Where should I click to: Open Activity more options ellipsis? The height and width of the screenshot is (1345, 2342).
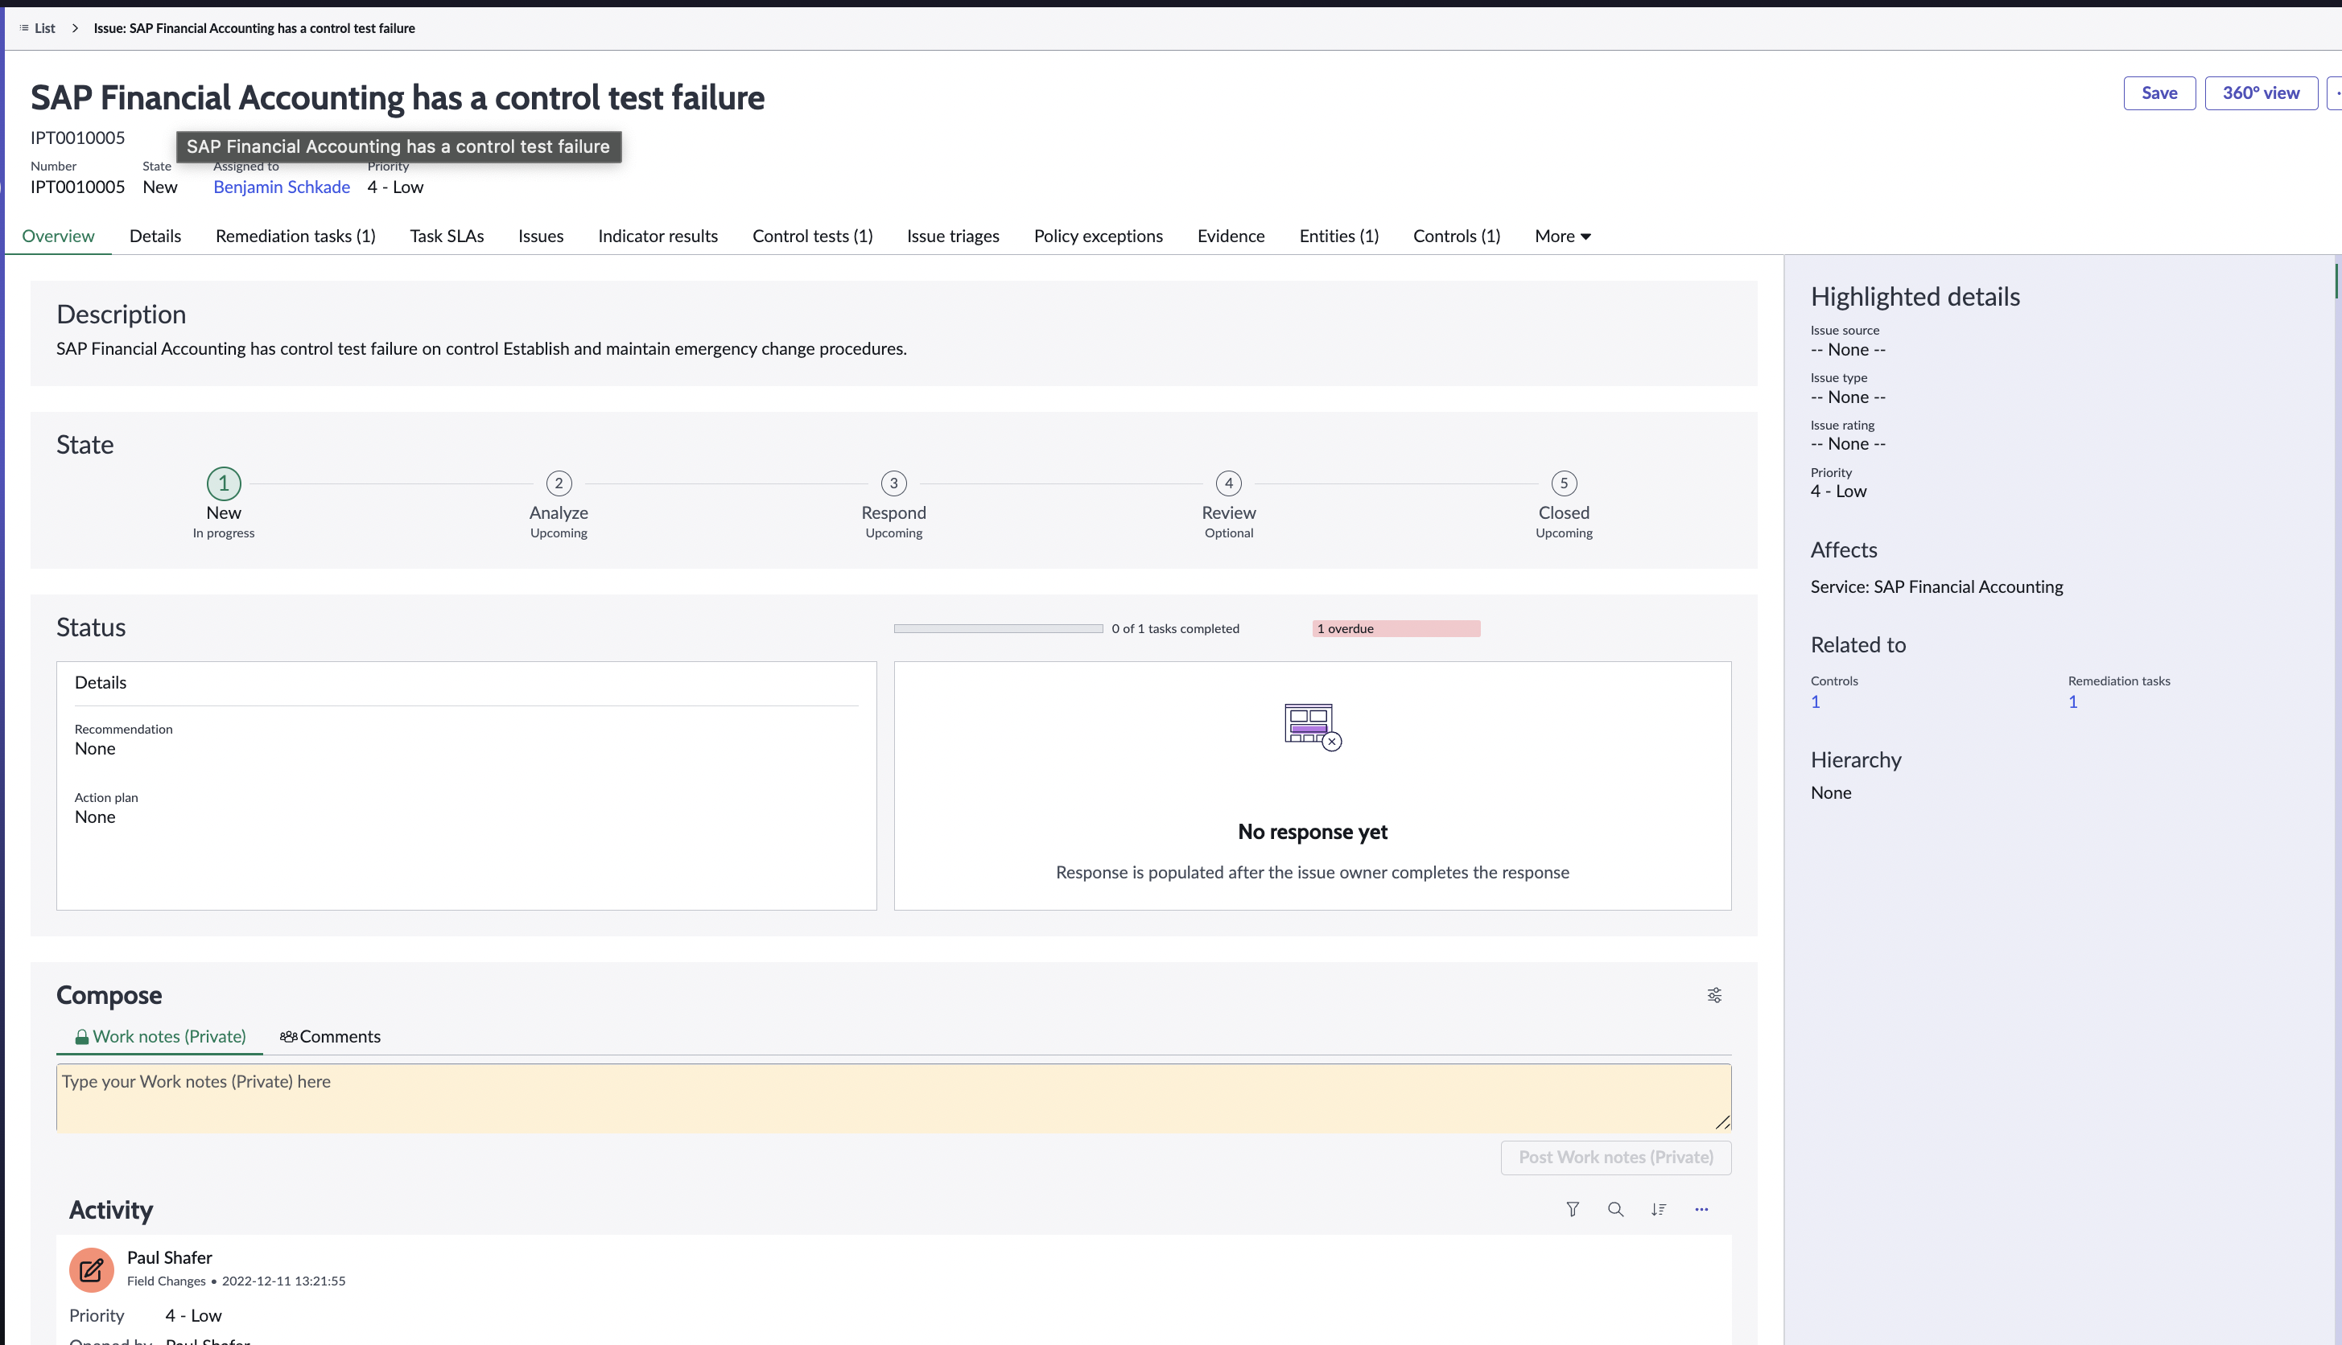tap(1701, 1209)
